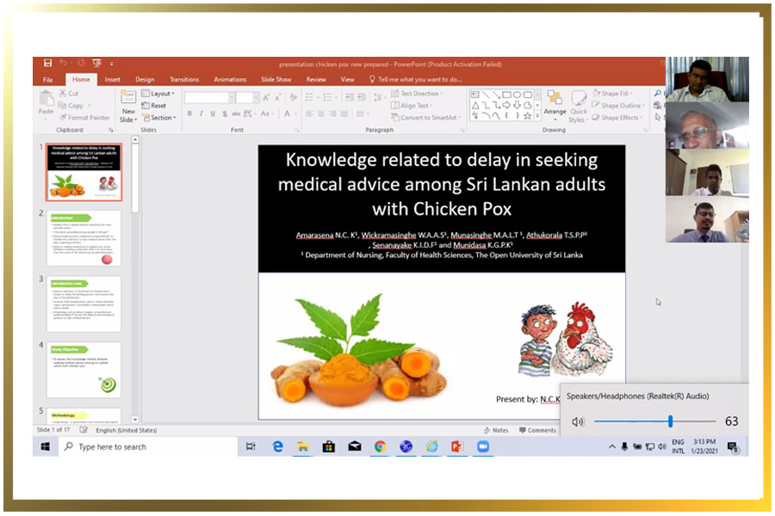Center text in Paragraph group
The height and width of the screenshot is (516, 775).
point(321,114)
